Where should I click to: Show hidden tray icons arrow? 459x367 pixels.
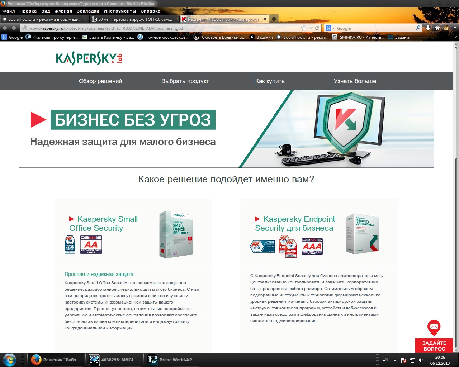[x=395, y=360]
